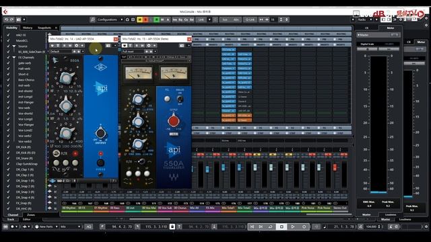This screenshot has width=431, height=242.
Task: Click the undo arrow in MixConsole toolbar
Action: [x=6, y=19]
